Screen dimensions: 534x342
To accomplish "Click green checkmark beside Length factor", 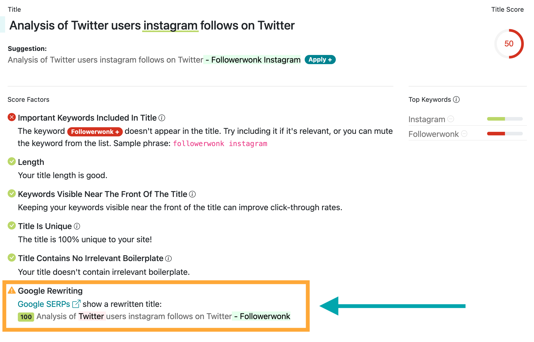I will coord(12,162).
